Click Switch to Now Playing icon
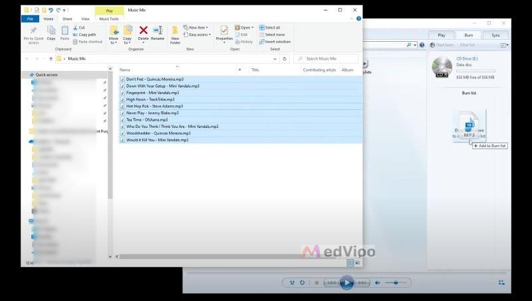Screen dimensions: 532x301 coord(501,282)
